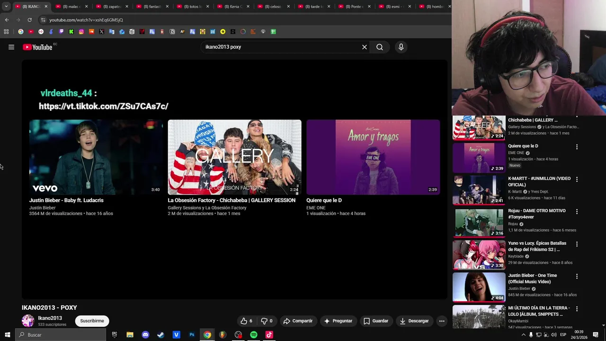Open sidebar Yuno vs Lucy thumbnail
This screenshot has width=606, height=341.
click(x=479, y=255)
